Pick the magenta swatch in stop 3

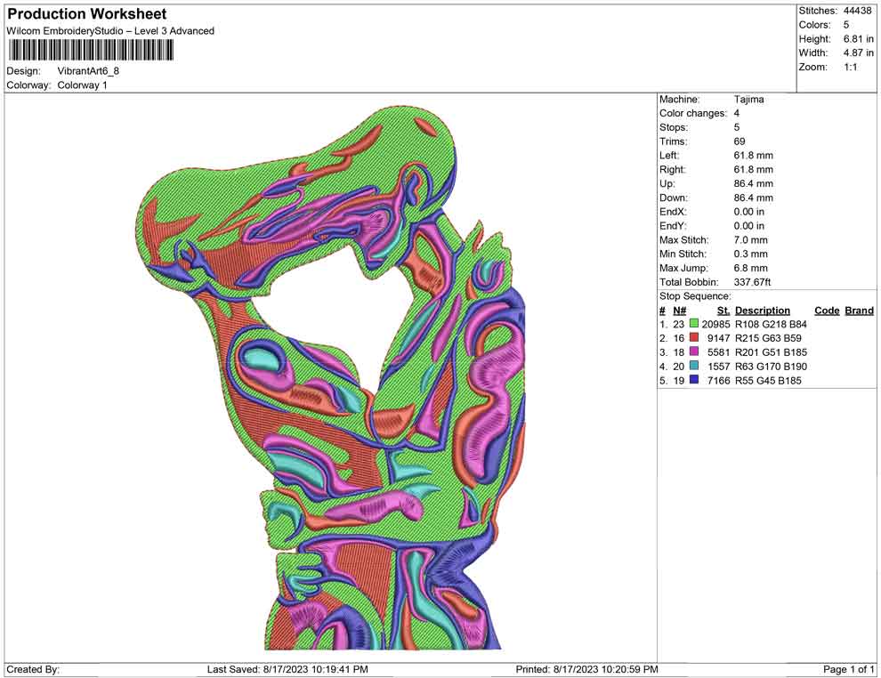[x=694, y=352]
